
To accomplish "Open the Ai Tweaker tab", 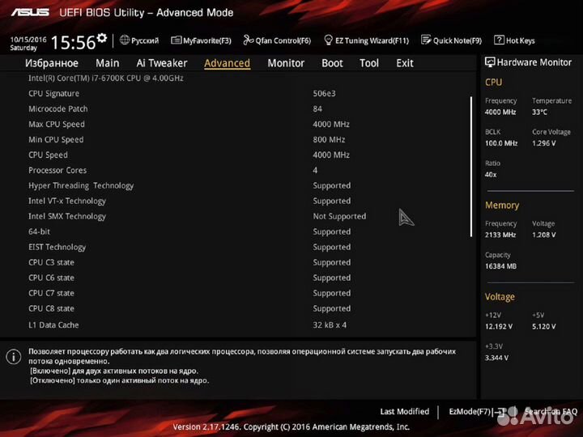I will point(162,63).
